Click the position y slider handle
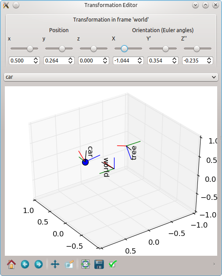This screenshot has height=276, width=222. 62,48
